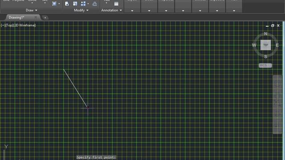The image size is (285, 160).
Task: Expand the Properties panel arrow
Action: click(x=166, y=11)
